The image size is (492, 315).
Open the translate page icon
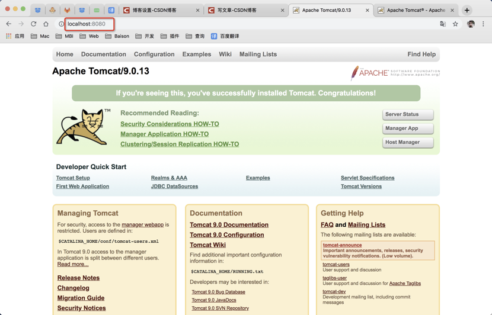443,24
